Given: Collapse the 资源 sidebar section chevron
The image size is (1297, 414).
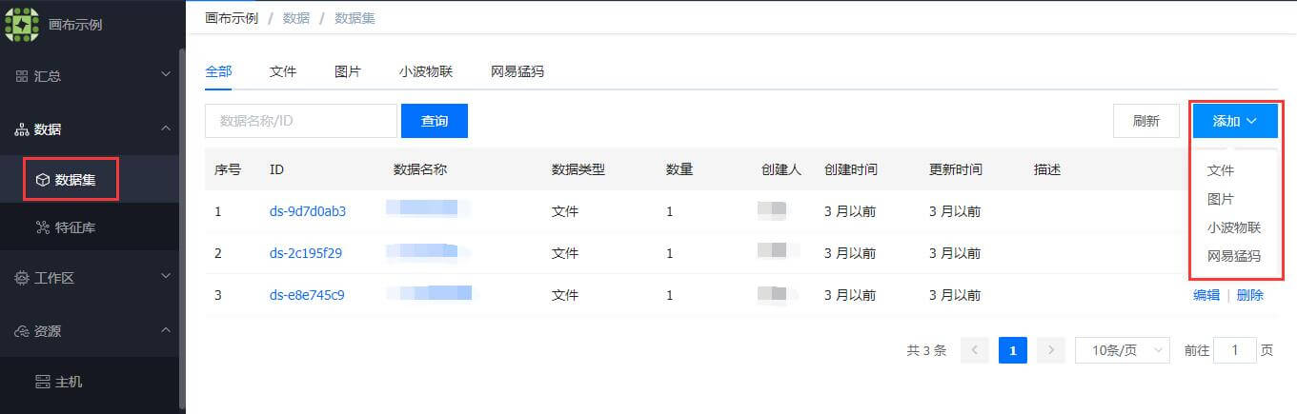Looking at the screenshot, I should [x=166, y=330].
